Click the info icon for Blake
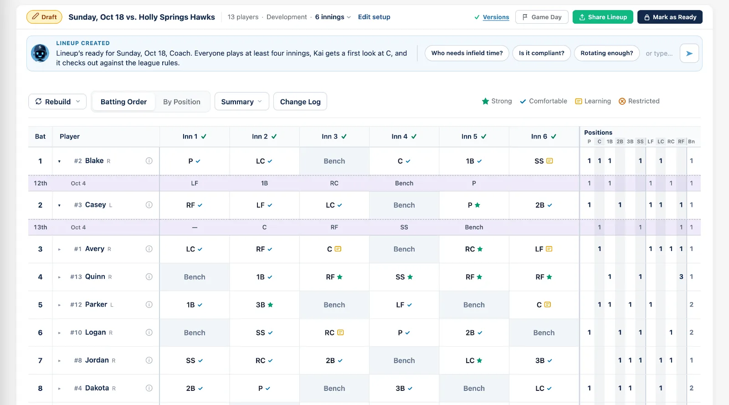729x405 pixels. pyautogui.click(x=149, y=161)
